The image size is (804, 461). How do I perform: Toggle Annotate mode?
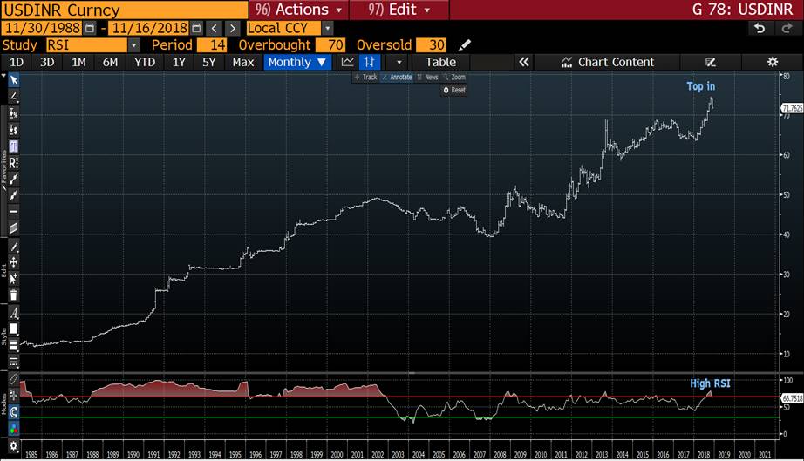[398, 77]
